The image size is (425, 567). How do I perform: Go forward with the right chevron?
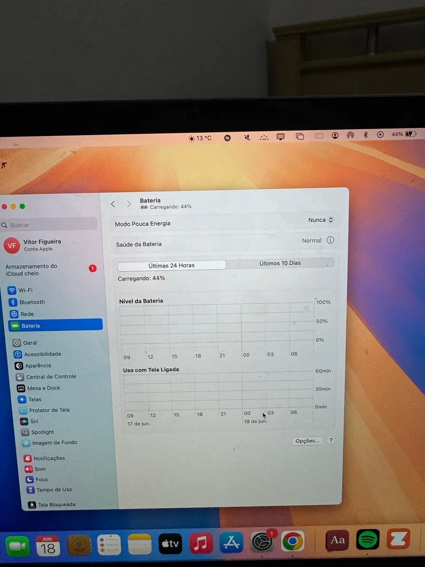(x=129, y=204)
